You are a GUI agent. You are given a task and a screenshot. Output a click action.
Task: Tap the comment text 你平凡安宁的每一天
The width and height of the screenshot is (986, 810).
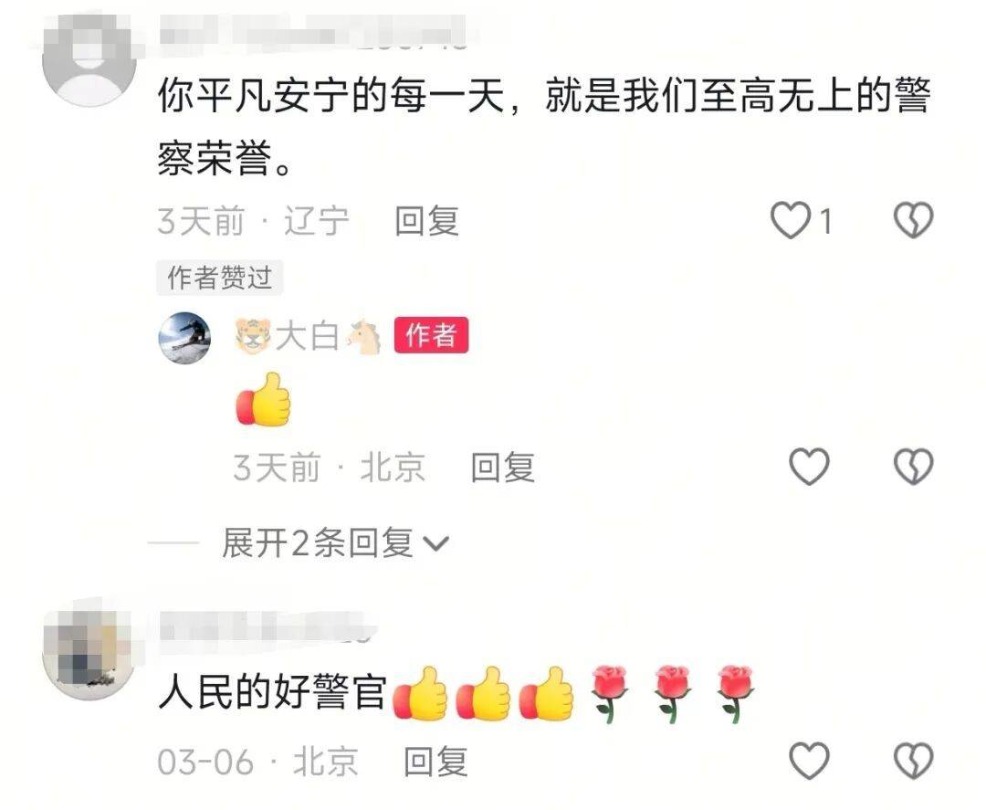tap(331, 98)
